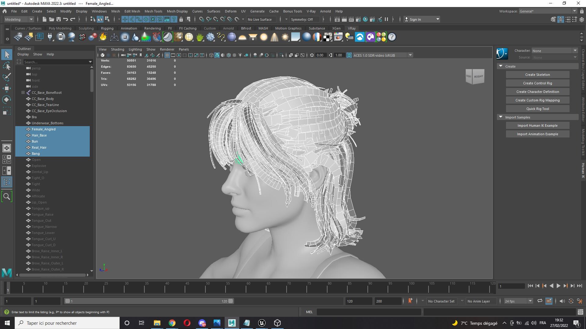Expand the CC_Base_BoneRoot node
This screenshot has width=586, height=329.
coord(23,93)
